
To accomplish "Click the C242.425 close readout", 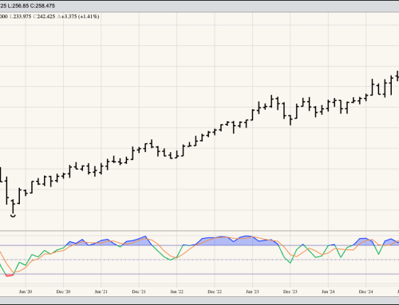I will pos(45,17).
